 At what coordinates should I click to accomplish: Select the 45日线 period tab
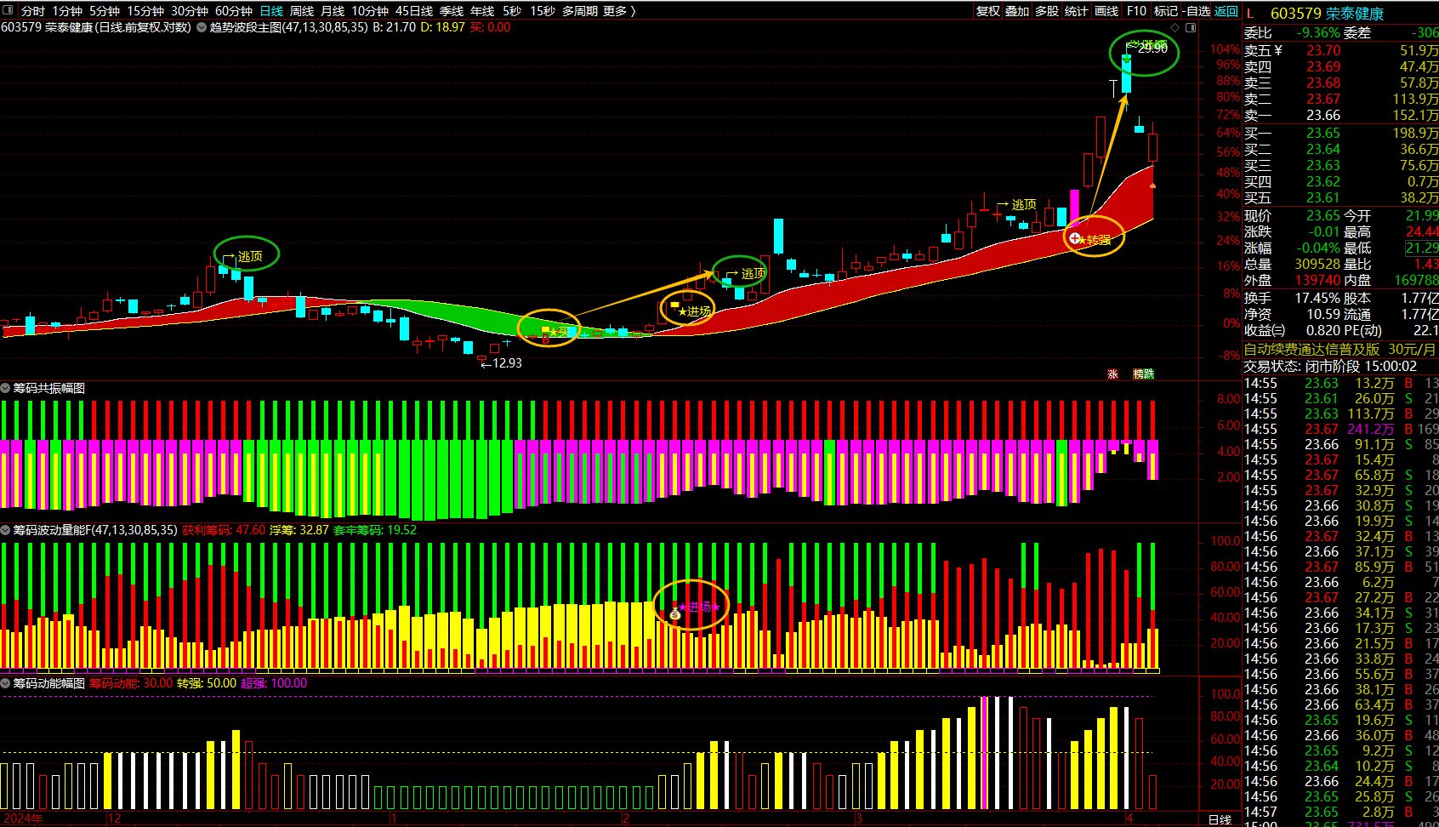(x=414, y=11)
